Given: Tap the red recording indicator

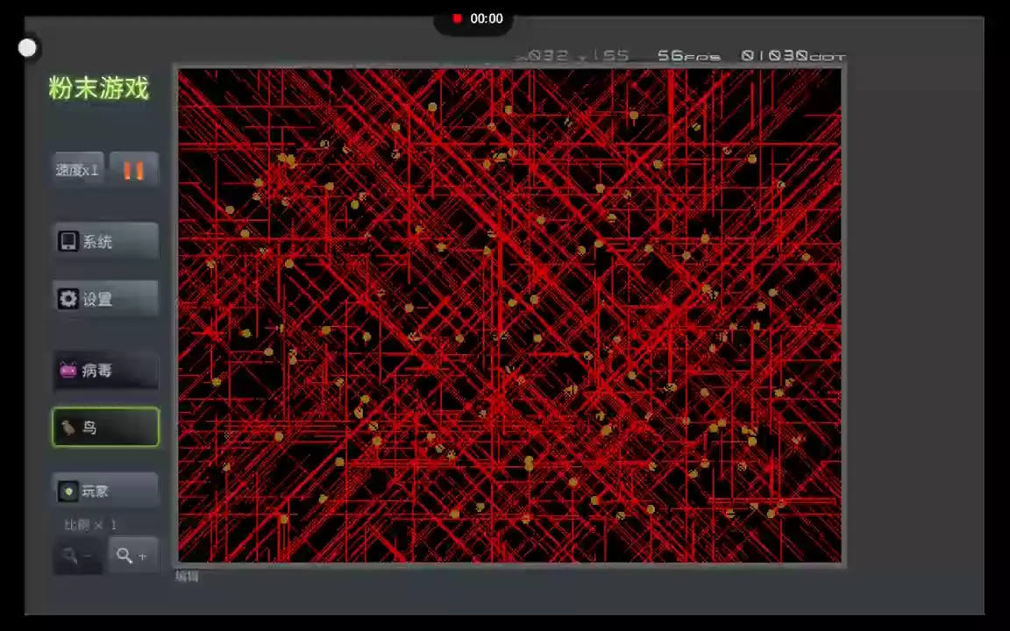Looking at the screenshot, I should coord(458,18).
